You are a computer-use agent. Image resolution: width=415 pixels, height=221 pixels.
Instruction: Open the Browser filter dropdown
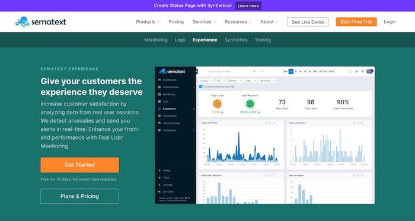pyautogui.click(x=235, y=81)
